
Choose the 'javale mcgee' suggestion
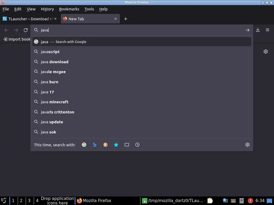tap(142, 72)
